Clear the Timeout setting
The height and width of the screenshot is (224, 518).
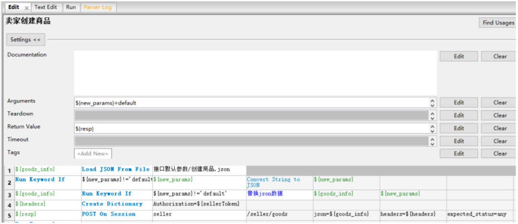[x=499, y=141]
